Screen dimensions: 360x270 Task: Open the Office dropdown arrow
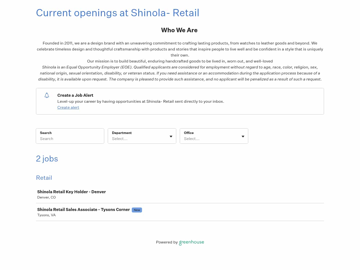[x=243, y=136]
